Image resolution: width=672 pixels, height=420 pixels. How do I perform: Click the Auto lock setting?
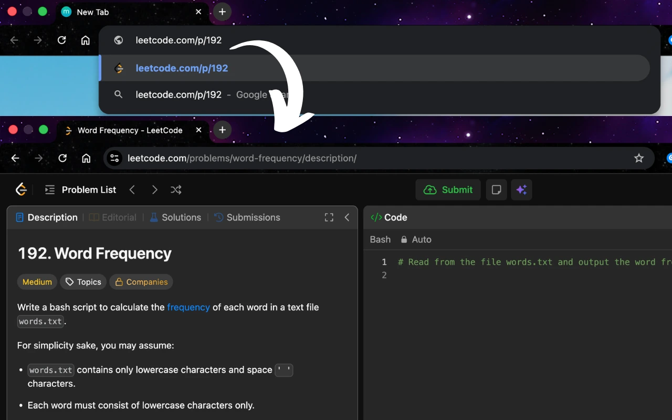coord(416,239)
